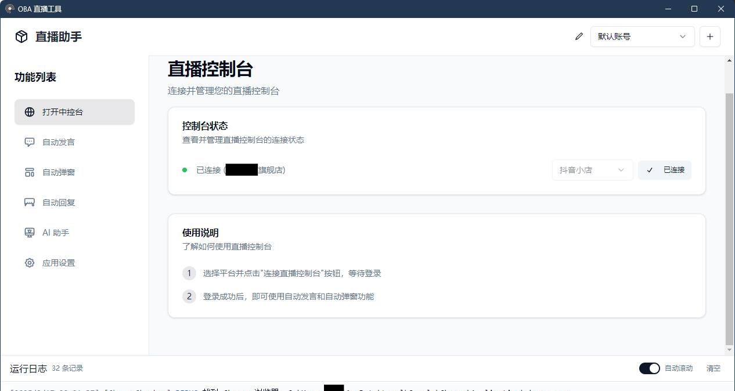Open the 默认账号 account dropdown
735x391 pixels.
pos(642,36)
